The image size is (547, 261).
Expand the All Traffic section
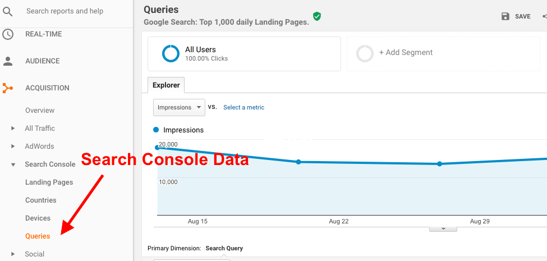coord(13,129)
